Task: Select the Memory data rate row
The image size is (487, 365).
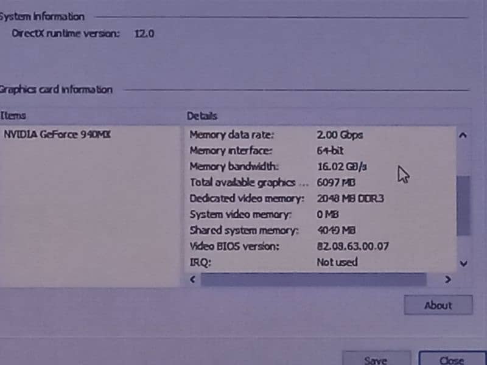Action: coord(231,135)
